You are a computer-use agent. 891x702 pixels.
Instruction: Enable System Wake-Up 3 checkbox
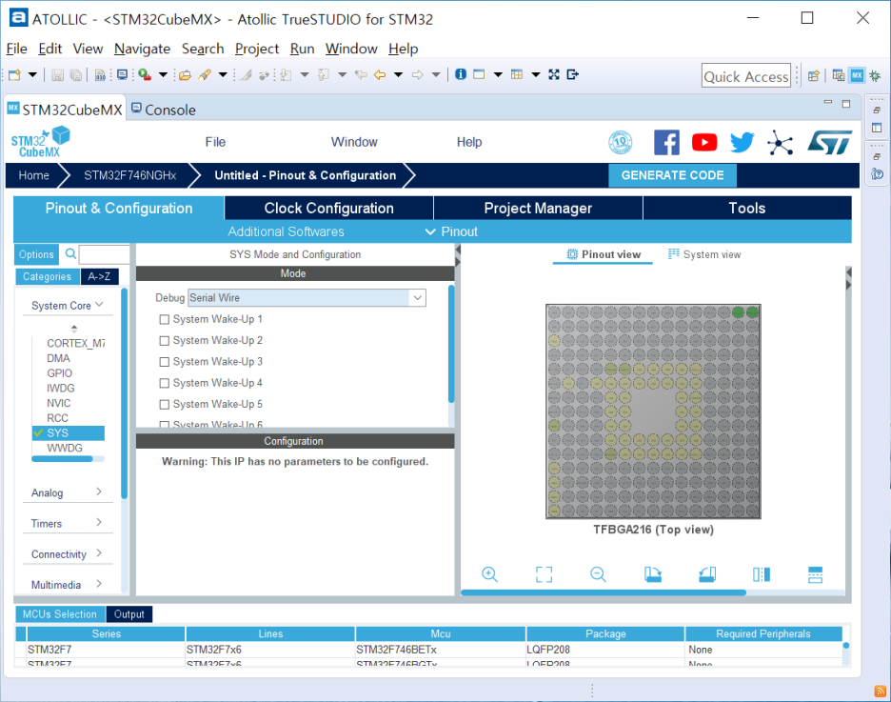(165, 362)
